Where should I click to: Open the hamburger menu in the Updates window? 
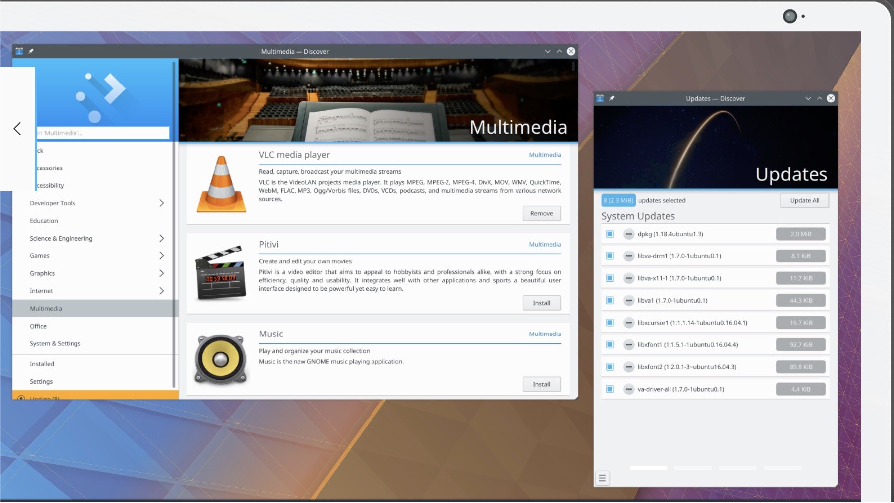(602, 478)
